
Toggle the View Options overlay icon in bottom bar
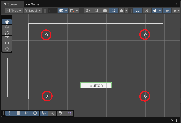click(x=44, y=113)
